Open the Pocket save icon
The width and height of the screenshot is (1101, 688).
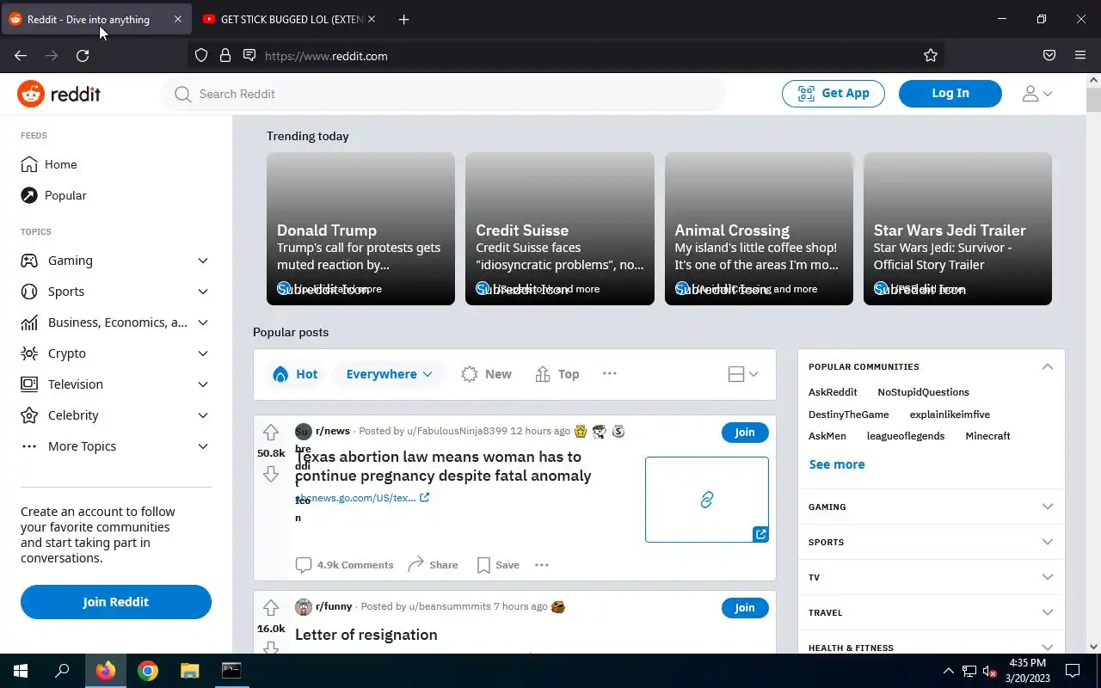click(x=1049, y=56)
